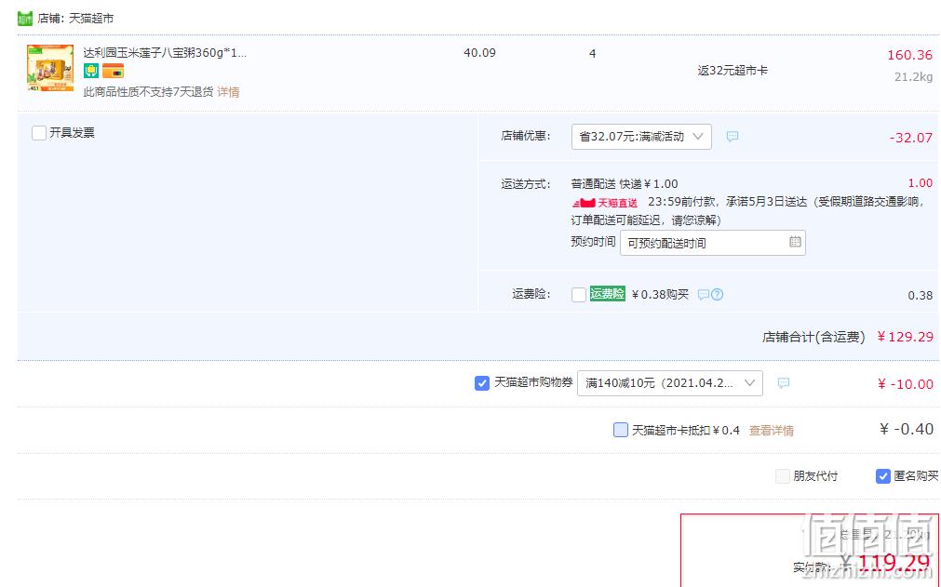Toggle the 天猫超市卡抵扣 checkbox

[x=621, y=430]
